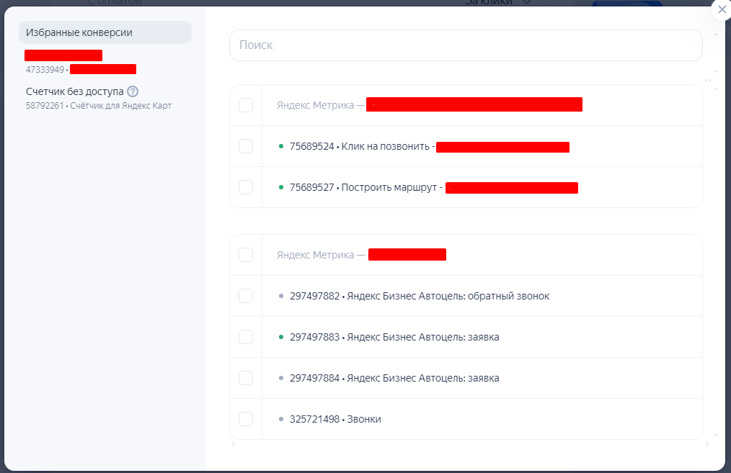Image resolution: width=731 pixels, height=473 pixels.
Task: Tick checkbox for Построить маршрут goal
Action: click(x=246, y=187)
